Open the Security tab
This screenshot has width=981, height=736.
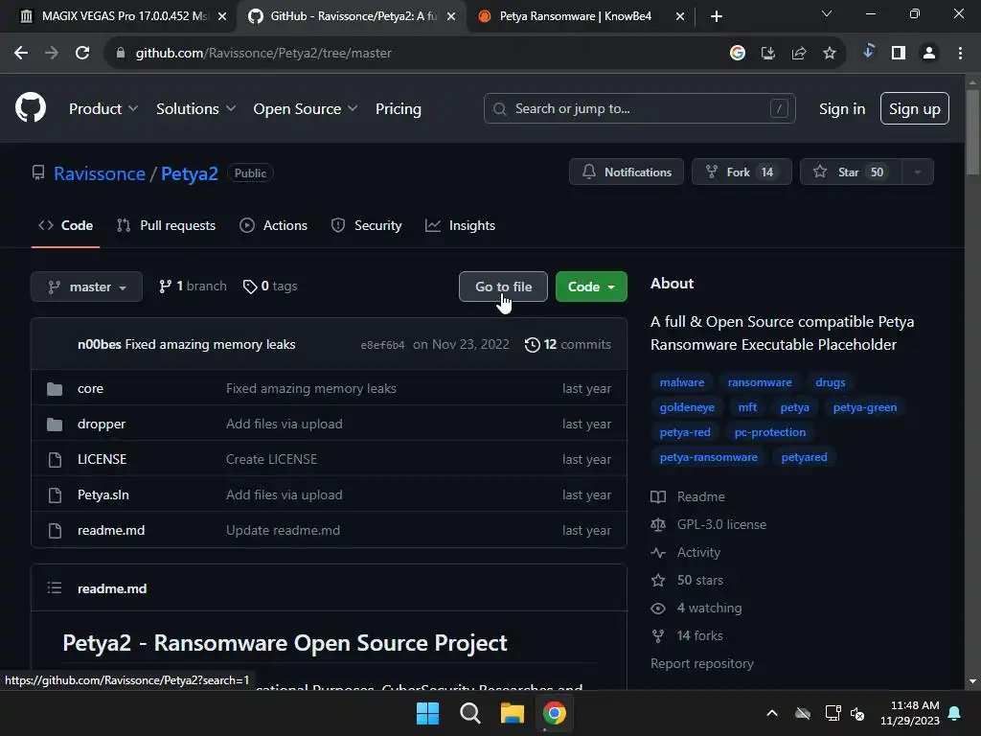click(x=366, y=225)
